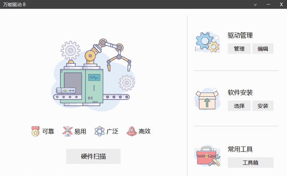Click the windmill icon beside 易用

68,131
